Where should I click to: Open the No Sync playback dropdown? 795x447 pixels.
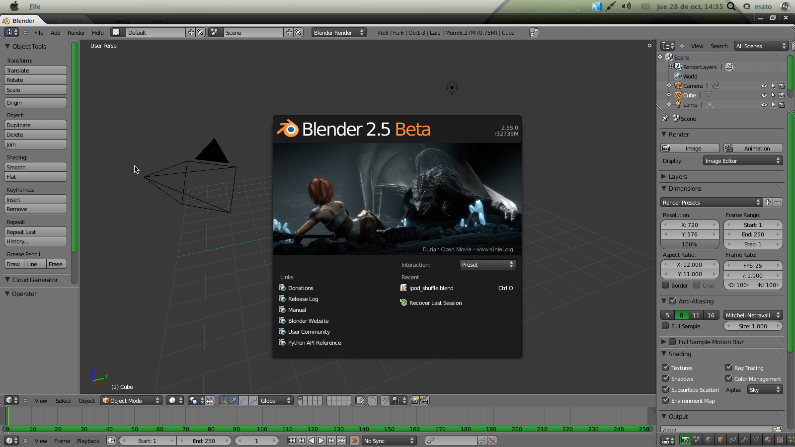pos(389,441)
